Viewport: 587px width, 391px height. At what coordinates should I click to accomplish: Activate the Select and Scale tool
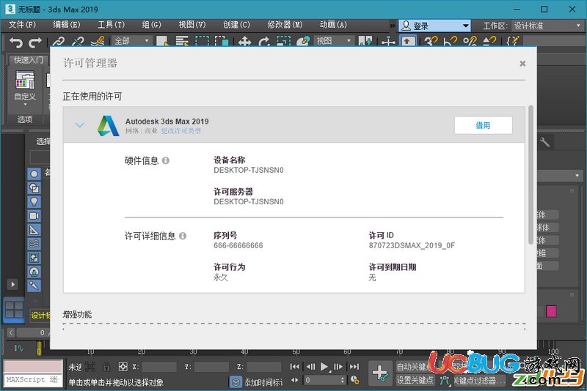click(284, 42)
